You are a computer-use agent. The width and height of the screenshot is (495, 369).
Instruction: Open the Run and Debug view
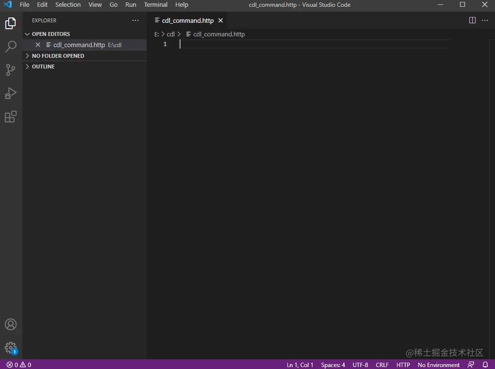click(10, 93)
